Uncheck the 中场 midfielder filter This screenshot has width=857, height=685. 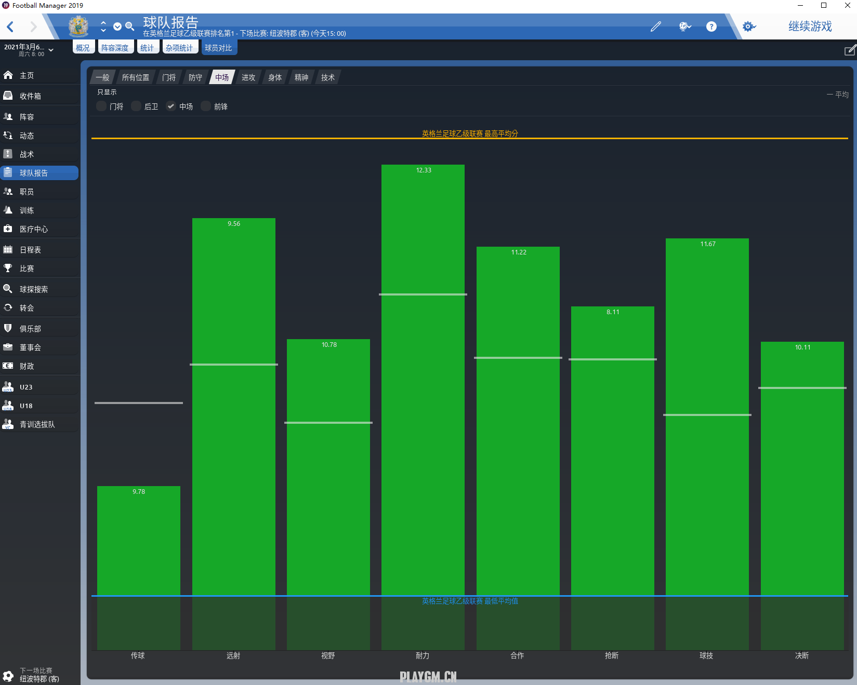(171, 106)
